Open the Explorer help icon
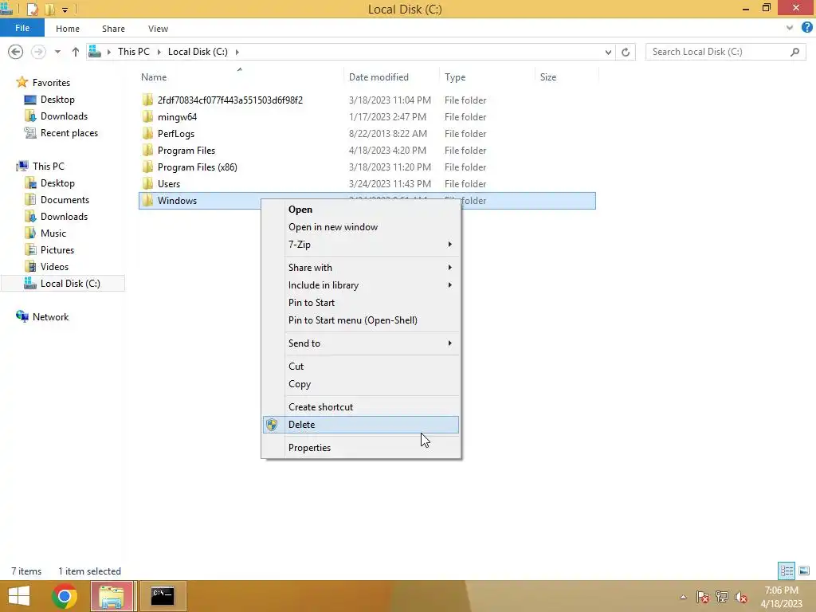The width and height of the screenshot is (816, 612). (806, 28)
